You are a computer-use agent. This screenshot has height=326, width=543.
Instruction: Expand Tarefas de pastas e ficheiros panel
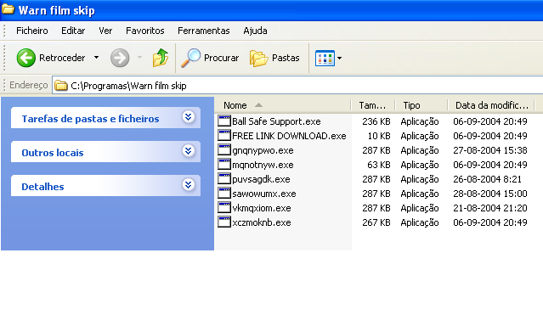pos(188,117)
